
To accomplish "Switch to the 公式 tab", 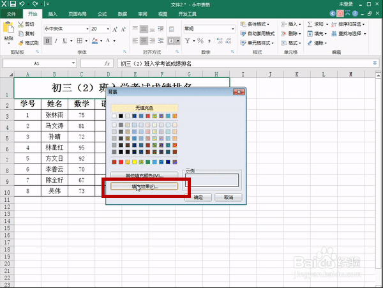I will pos(102,14).
